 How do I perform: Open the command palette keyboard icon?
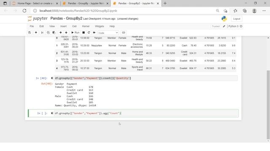point(124,33)
